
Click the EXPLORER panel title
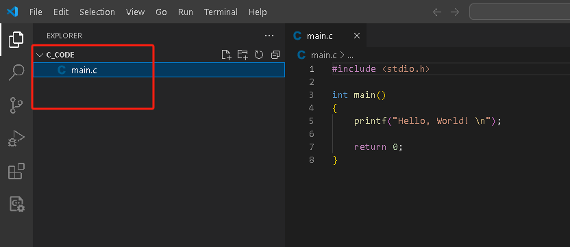click(x=64, y=36)
